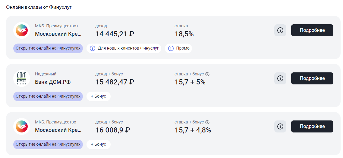Click deposit name МКБ. Преимущество+
This screenshot has height=158, width=343.
[57, 26]
